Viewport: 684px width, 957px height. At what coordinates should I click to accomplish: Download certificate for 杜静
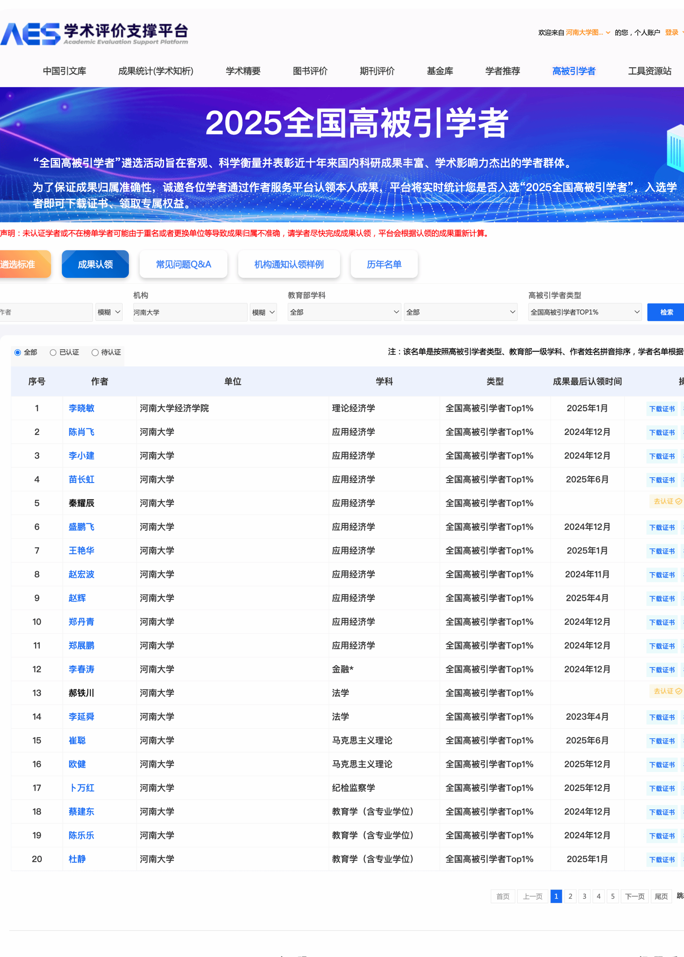[x=662, y=860]
